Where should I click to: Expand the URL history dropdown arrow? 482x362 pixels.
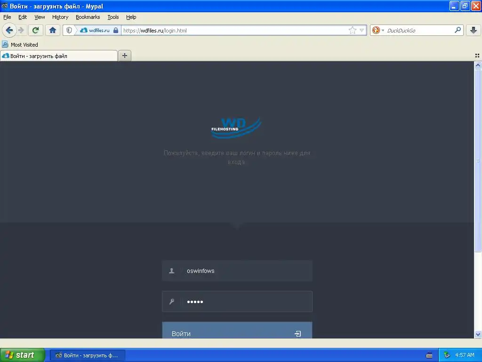tap(362, 30)
